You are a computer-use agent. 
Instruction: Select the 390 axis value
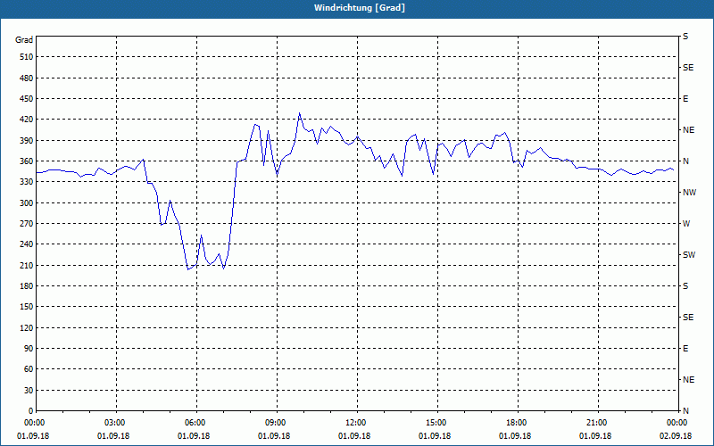(27, 141)
